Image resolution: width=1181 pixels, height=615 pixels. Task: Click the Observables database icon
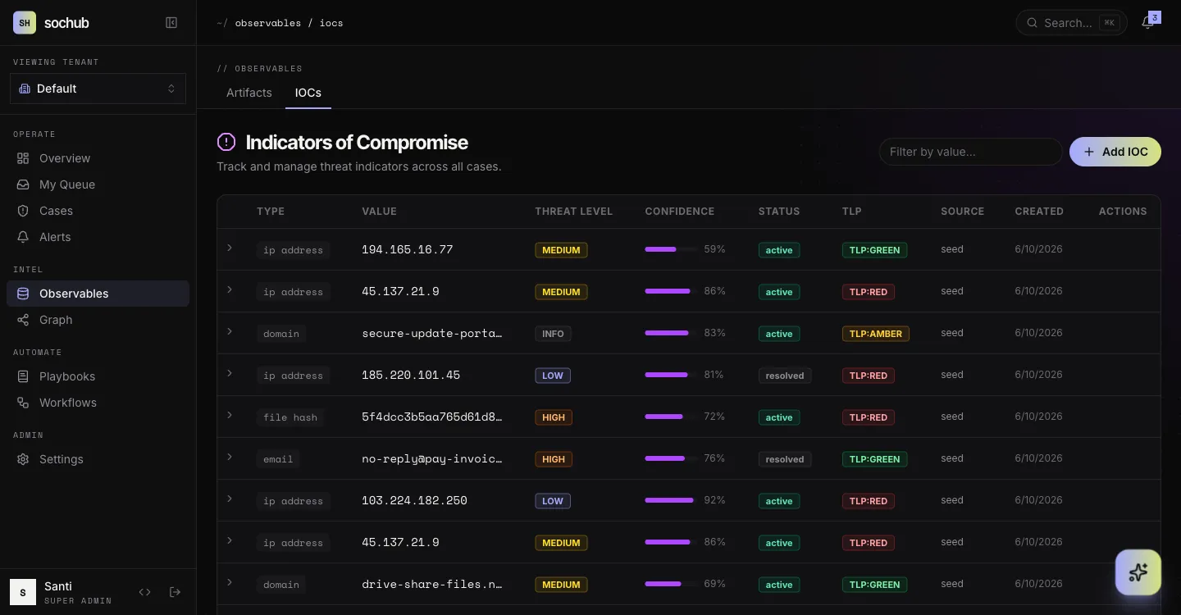coord(23,294)
